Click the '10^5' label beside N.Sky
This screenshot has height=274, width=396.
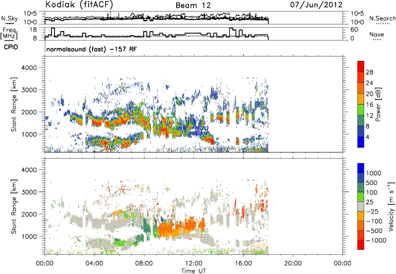[x=30, y=13]
